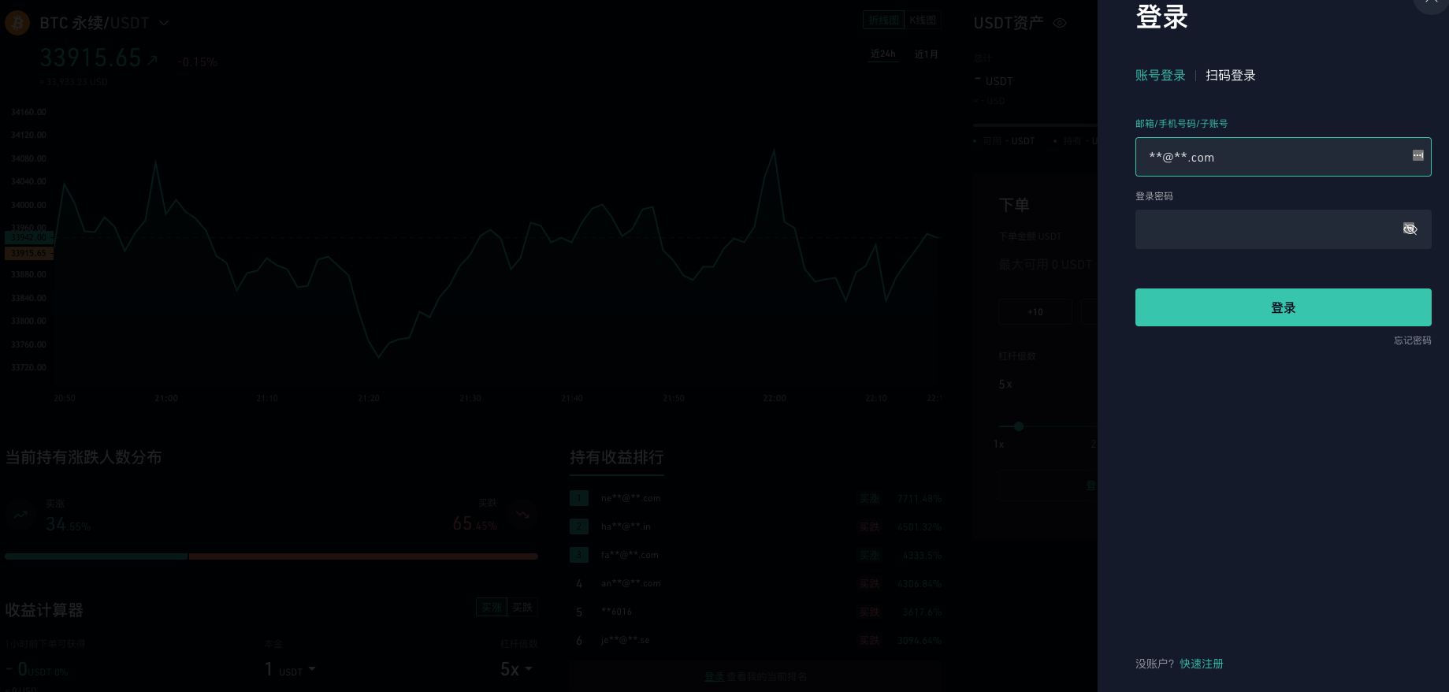Switch to 扫码登录 QR code login tab
The height and width of the screenshot is (692, 1449).
tap(1230, 76)
